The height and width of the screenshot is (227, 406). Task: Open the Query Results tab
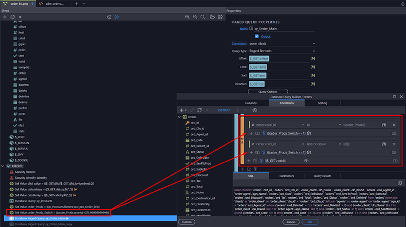point(322,176)
